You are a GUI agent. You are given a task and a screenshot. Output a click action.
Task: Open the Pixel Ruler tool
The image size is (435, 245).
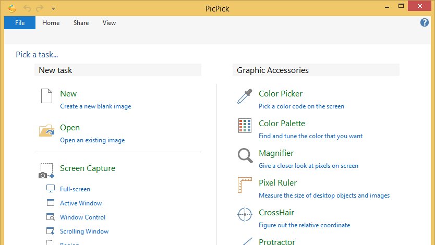coord(277,183)
